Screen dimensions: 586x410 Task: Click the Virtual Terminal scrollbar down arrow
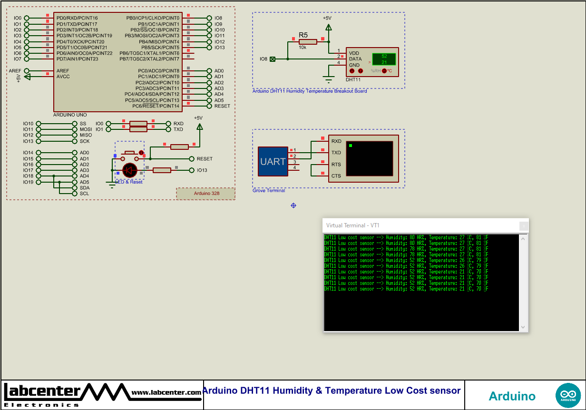tap(523, 327)
